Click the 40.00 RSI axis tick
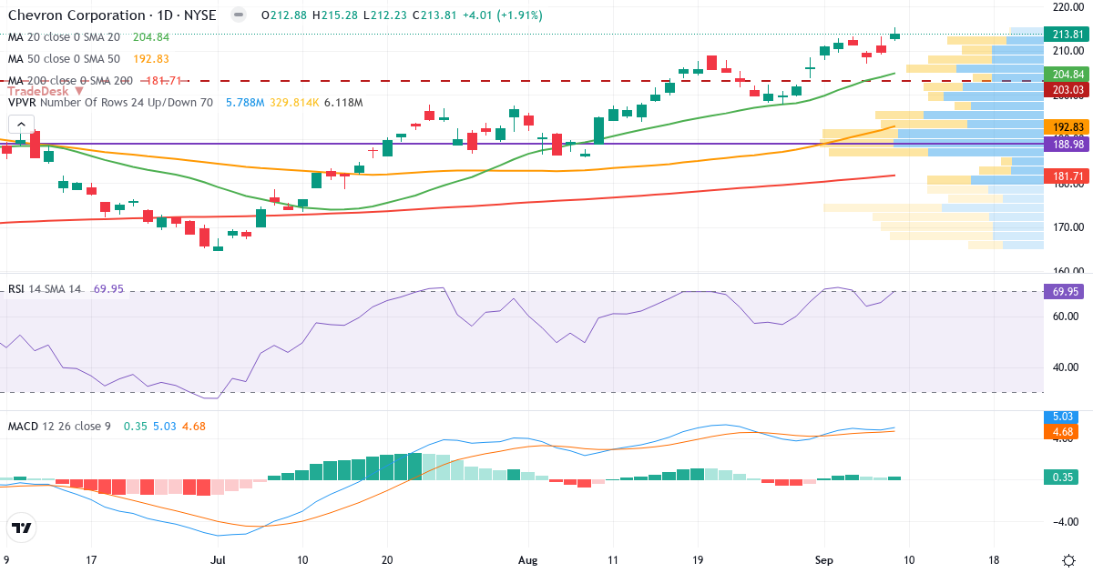Screen dimensions: 1093x573 pos(1067,367)
